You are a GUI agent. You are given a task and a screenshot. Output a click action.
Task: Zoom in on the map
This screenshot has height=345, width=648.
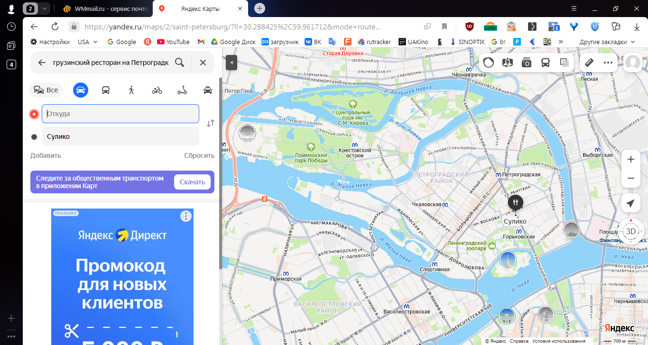(x=631, y=160)
